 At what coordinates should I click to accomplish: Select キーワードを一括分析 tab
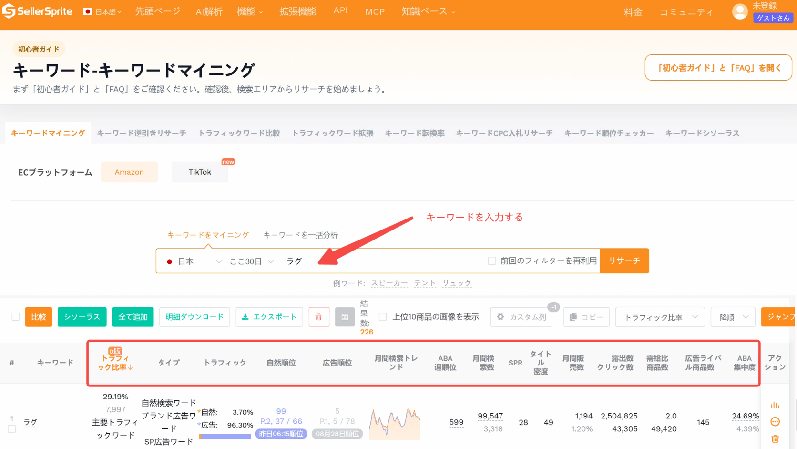click(x=301, y=235)
